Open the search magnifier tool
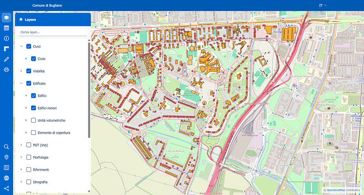This screenshot has width=364, height=195. tap(6, 147)
